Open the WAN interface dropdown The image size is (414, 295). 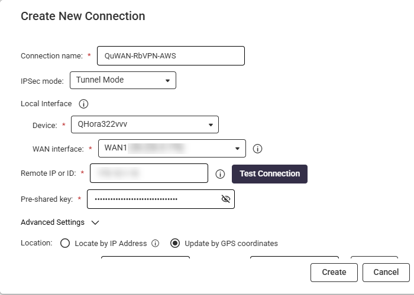[171, 148]
